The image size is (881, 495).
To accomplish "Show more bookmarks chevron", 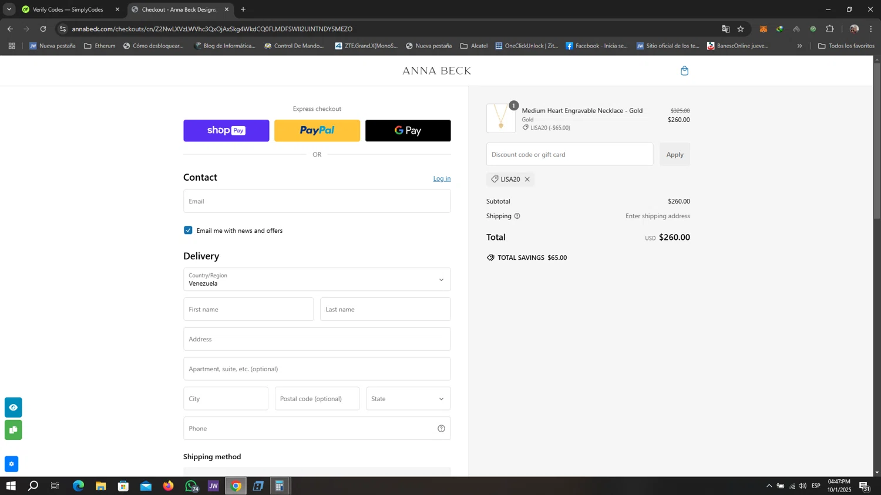I will pyautogui.click(x=799, y=46).
